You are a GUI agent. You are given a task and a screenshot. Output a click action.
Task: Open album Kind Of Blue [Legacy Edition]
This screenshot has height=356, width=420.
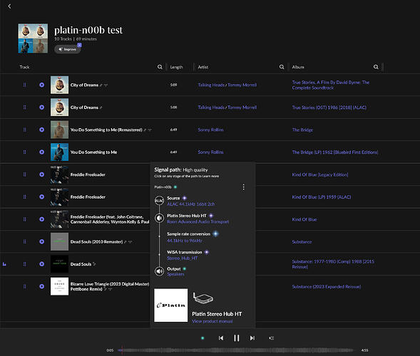[x=320, y=174]
